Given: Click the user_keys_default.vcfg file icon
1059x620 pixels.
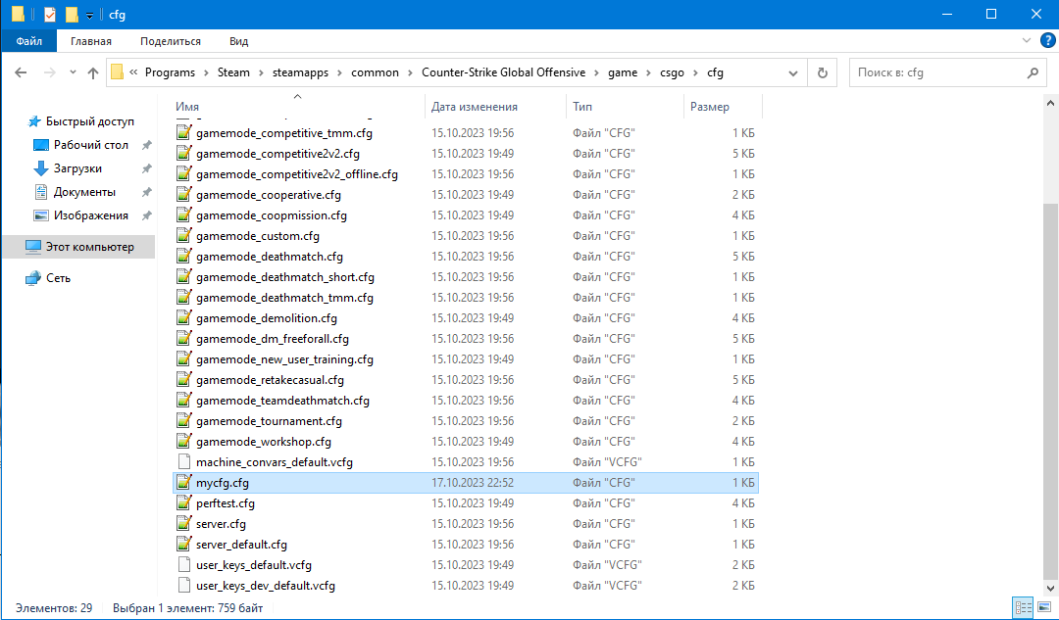Looking at the screenshot, I should click(x=183, y=565).
